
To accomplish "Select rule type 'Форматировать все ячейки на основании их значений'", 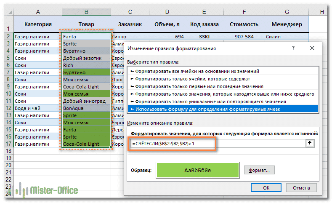I will (x=197, y=71).
